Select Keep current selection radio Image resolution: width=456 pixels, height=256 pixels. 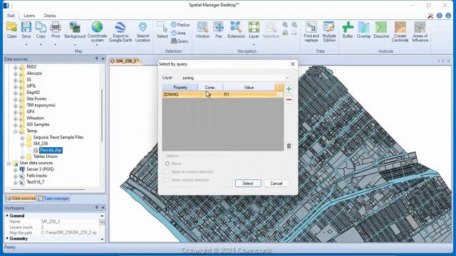point(167,180)
